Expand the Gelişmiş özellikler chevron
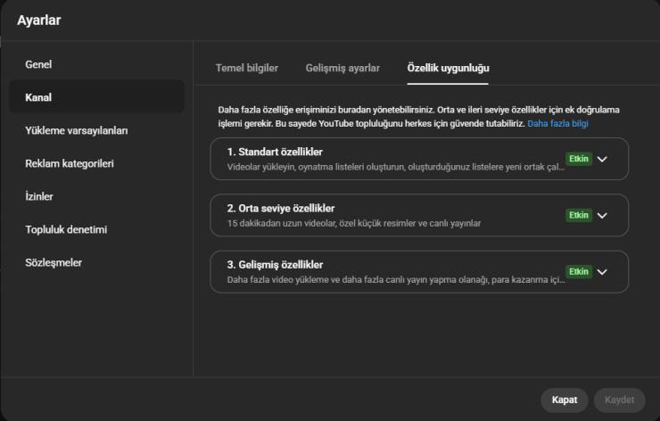 602,271
